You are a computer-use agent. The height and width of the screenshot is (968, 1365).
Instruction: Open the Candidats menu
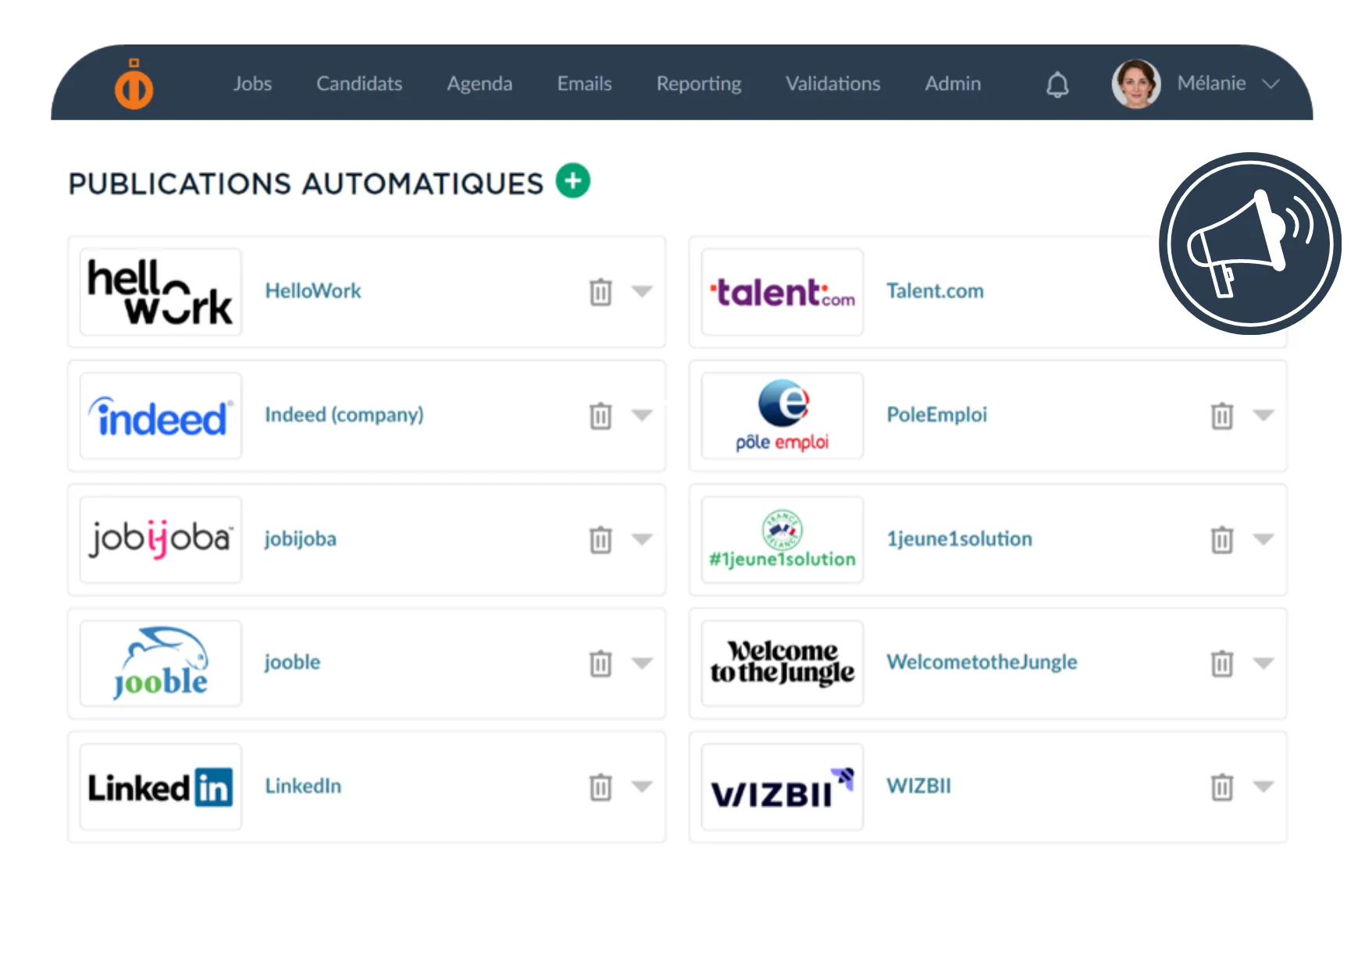click(359, 84)
